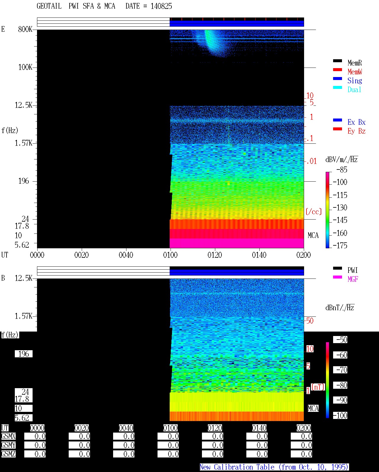Click the red Ey Bz legend swatch
Viewport: 379px width, 472px height.
338,129
